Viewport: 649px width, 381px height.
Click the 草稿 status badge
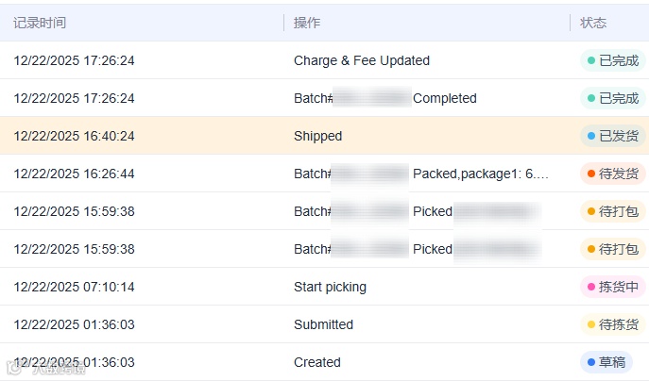tap(606, 362)
